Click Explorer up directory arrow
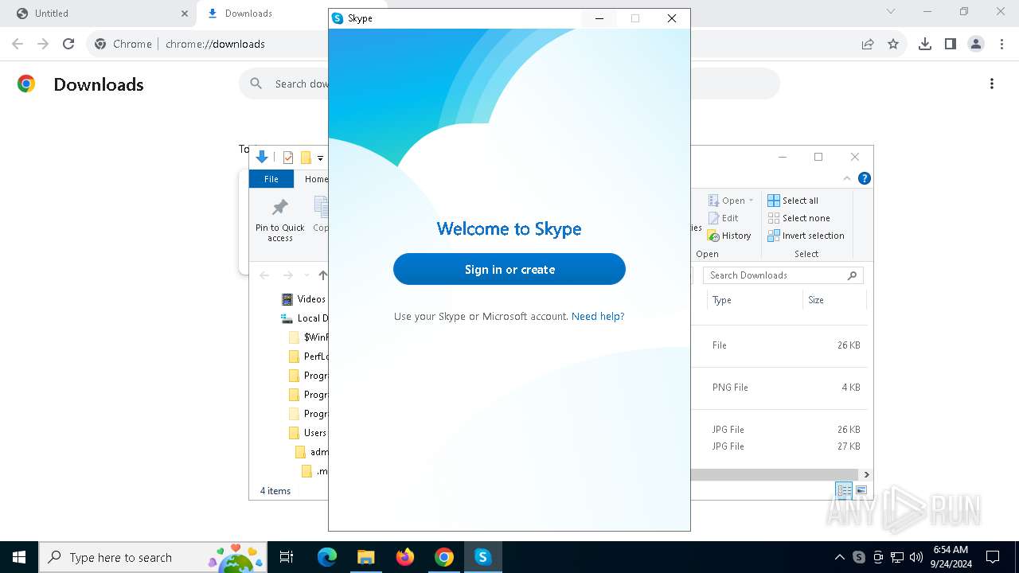The image size is (1019, 573). 322,275
